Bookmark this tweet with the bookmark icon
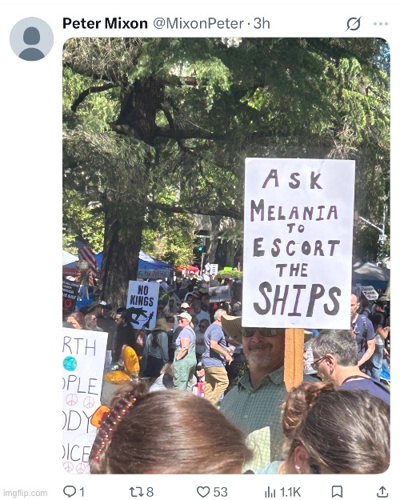The height and width of the screenshot is (500, 400). [337, 492]
